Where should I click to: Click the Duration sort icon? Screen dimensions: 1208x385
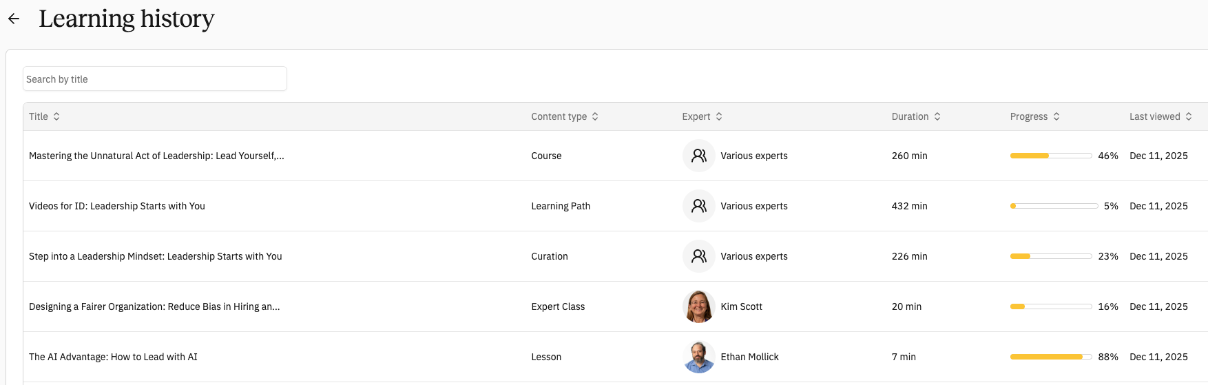(x=937, y=116)
